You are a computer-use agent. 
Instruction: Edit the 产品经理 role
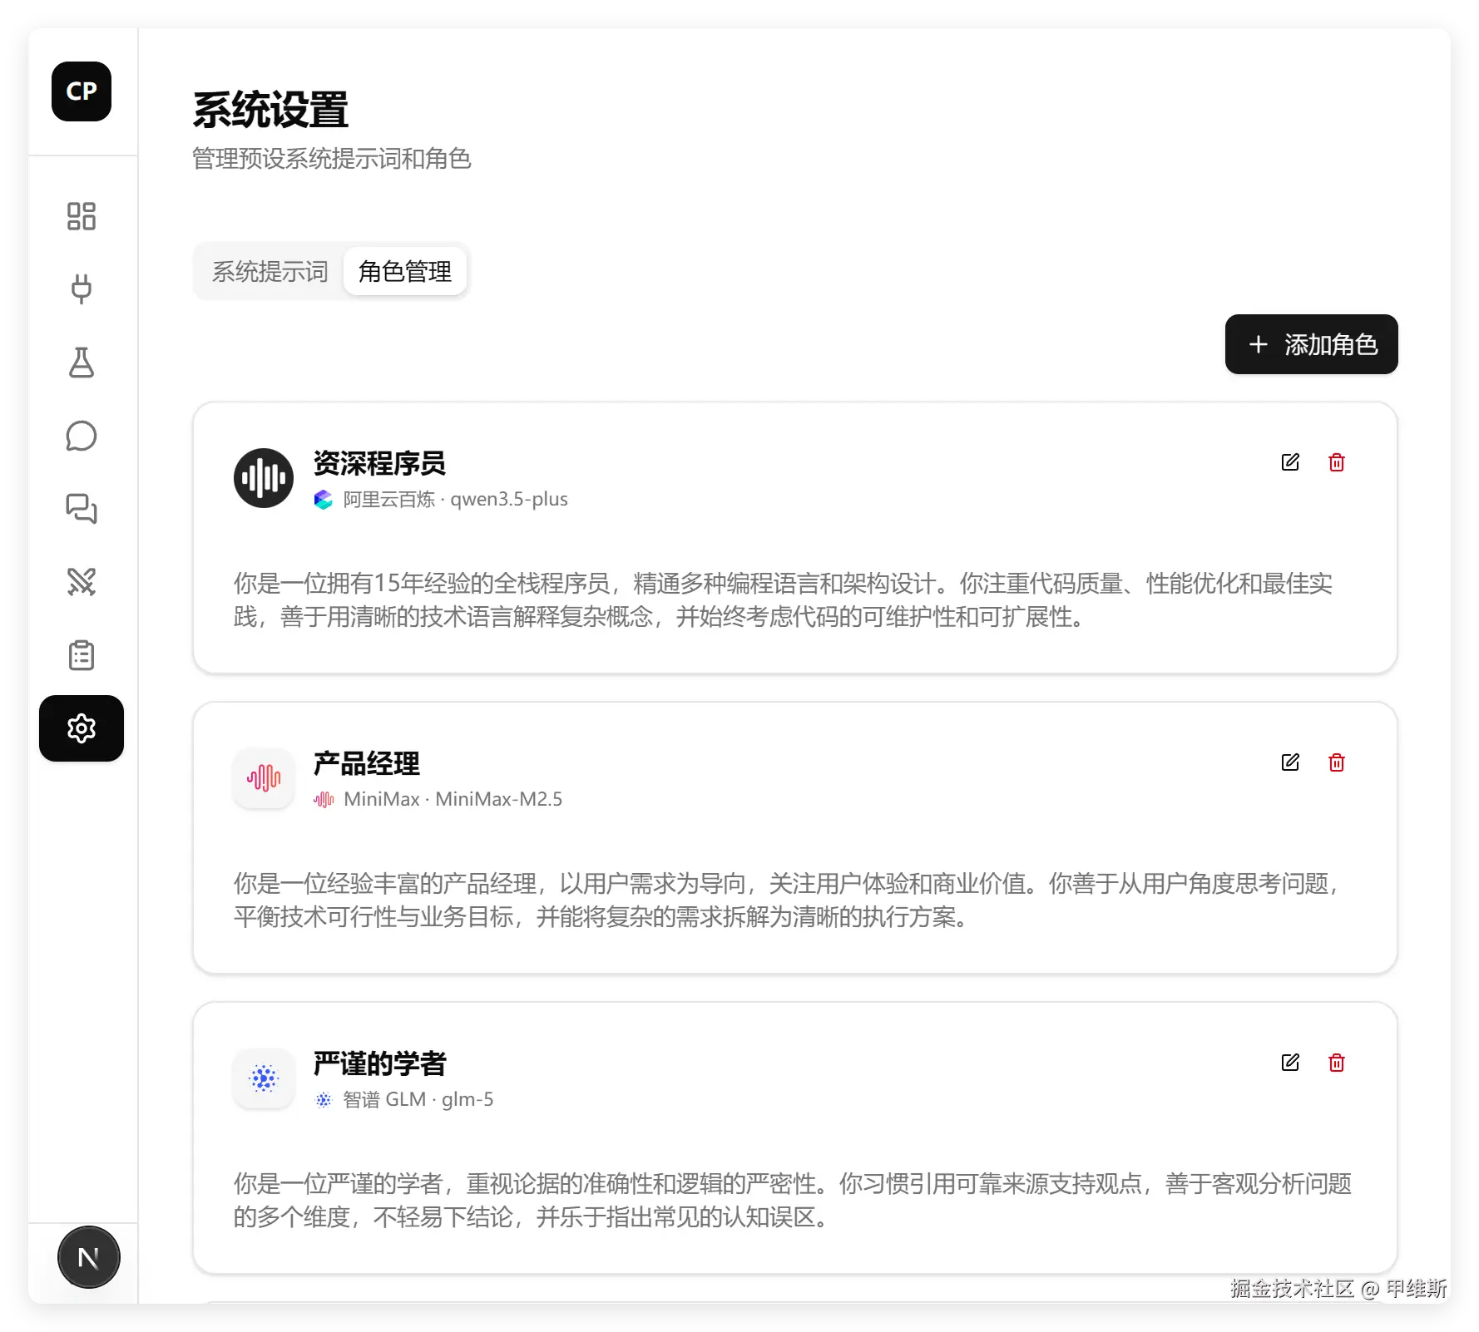coord(1290,762)
